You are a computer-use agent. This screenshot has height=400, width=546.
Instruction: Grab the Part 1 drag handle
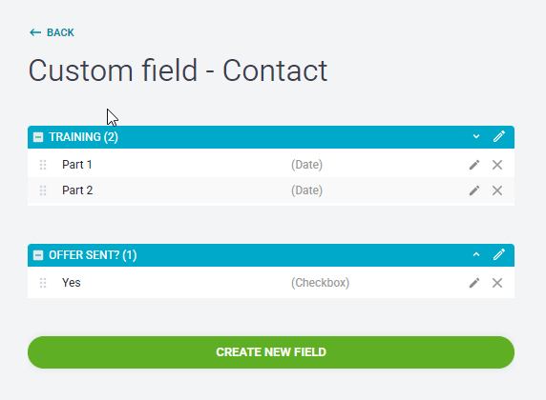tap(43, 165)
